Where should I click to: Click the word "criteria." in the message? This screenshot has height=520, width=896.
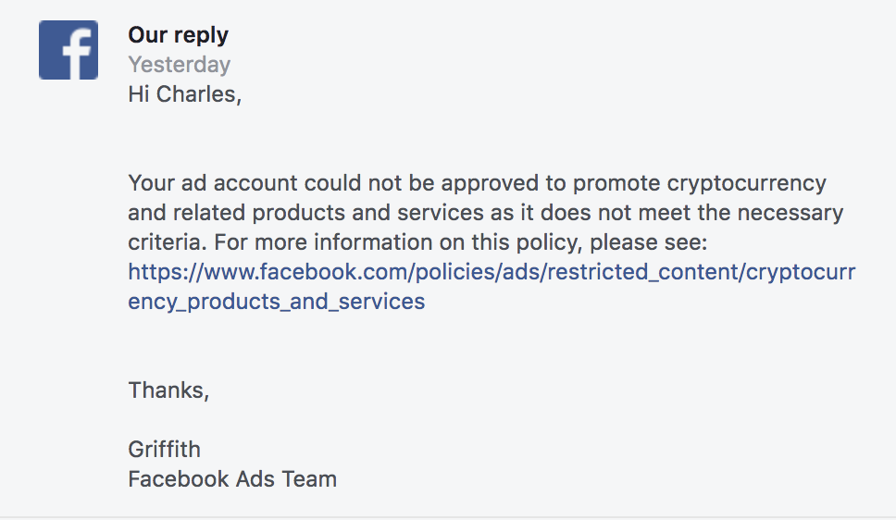pos(164,242)
